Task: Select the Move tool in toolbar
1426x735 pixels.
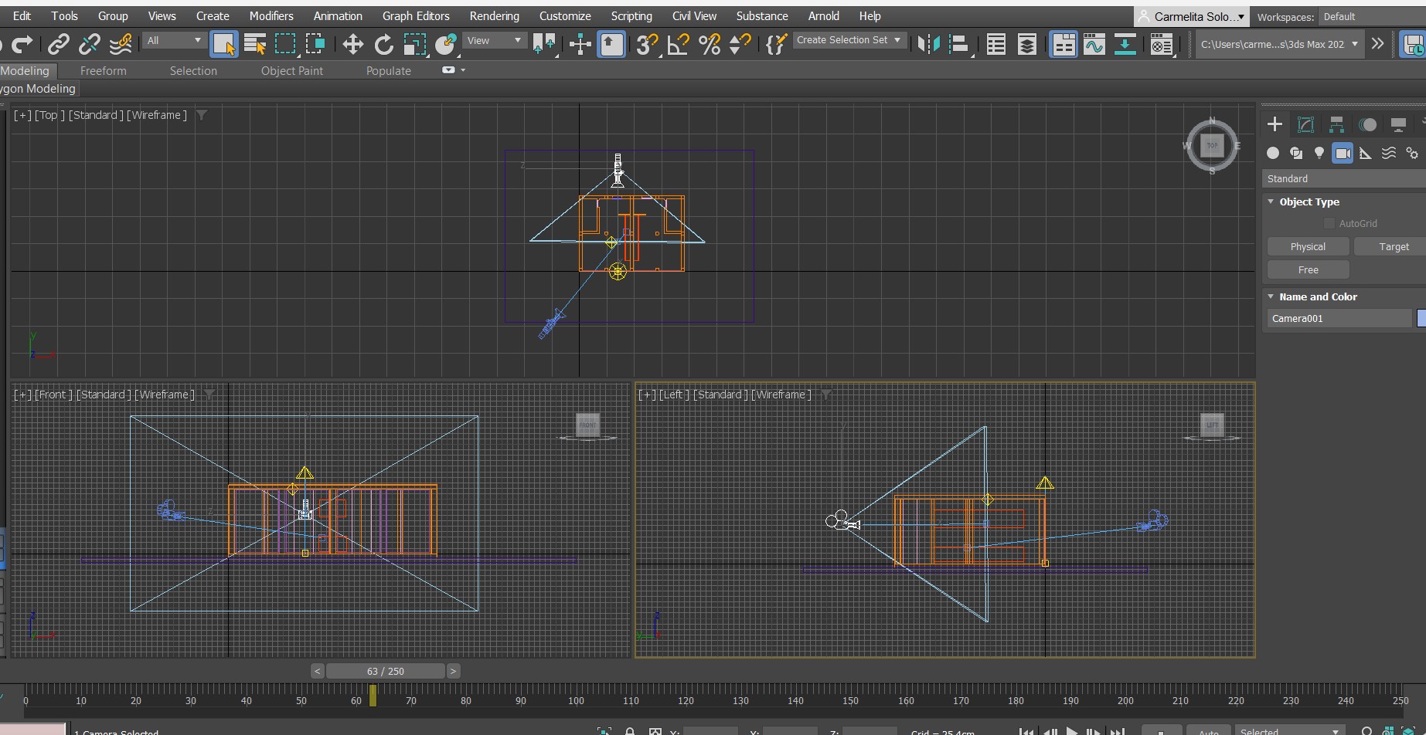Action: point(352,45)
